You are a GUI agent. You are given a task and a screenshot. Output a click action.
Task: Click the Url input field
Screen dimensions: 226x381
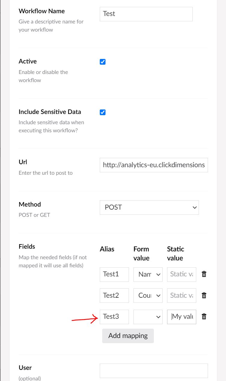point(154,165)
